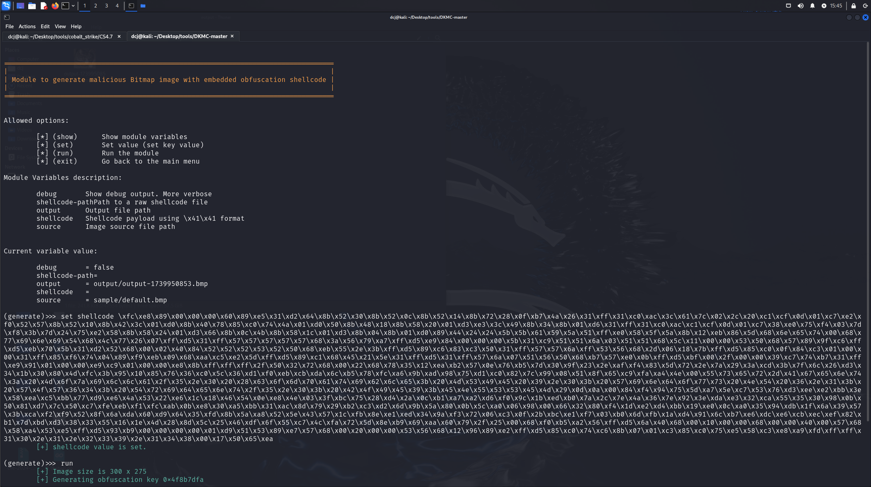
Task: Click the output/output-1739950853.bmp path
Action: (x=151, y=284)
